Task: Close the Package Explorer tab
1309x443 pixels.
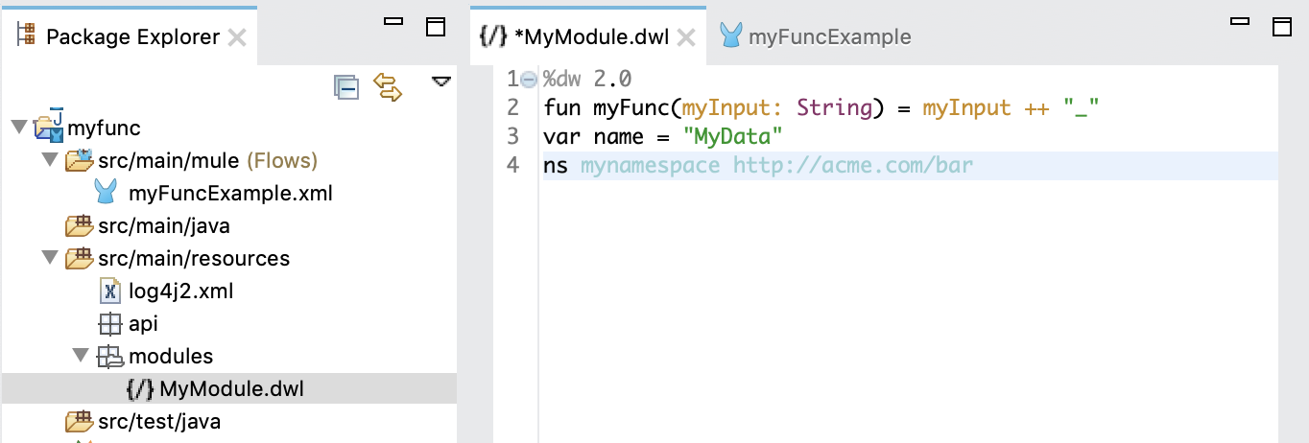Action: click(238, 37)
